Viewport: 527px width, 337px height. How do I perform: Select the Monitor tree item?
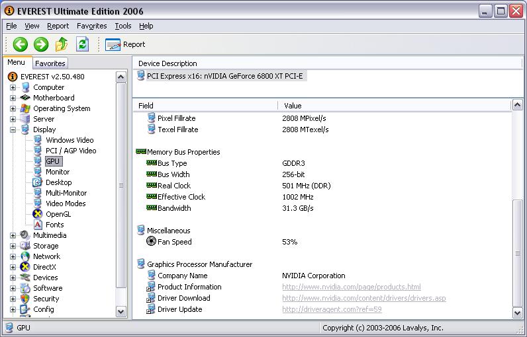click(x=58, y=172)
